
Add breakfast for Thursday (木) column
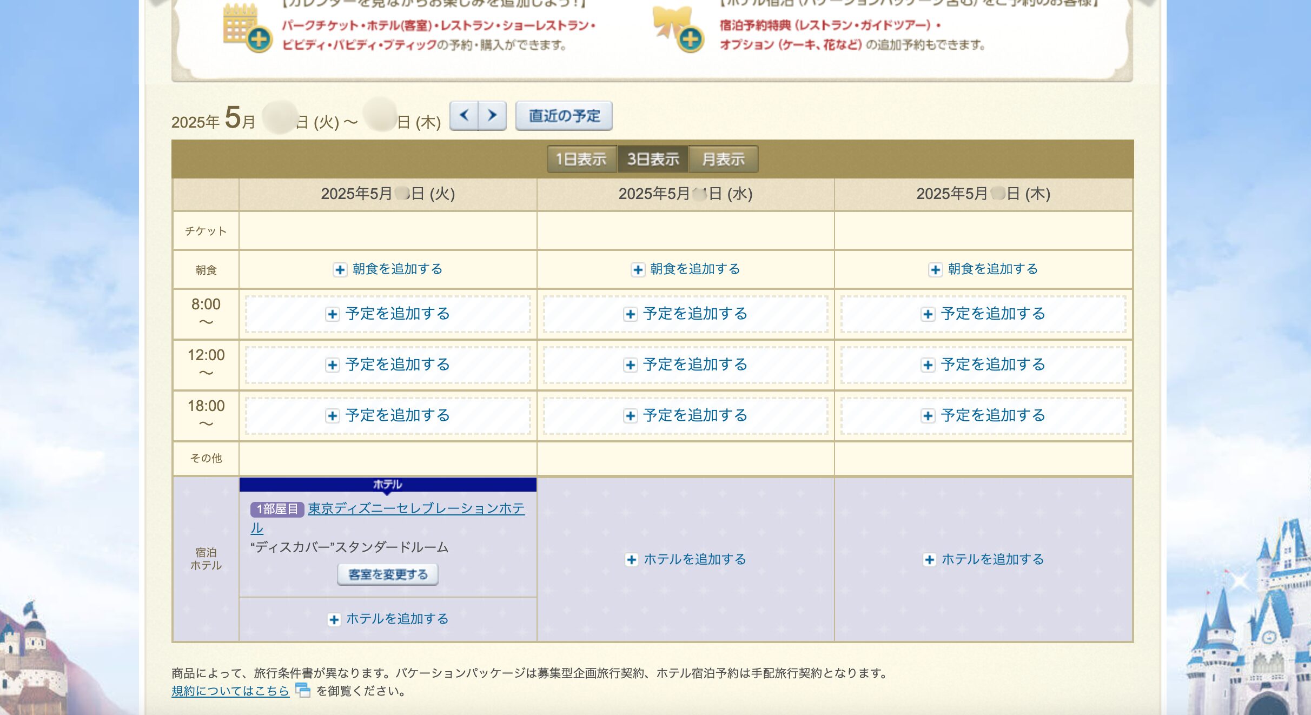(983, 269)
